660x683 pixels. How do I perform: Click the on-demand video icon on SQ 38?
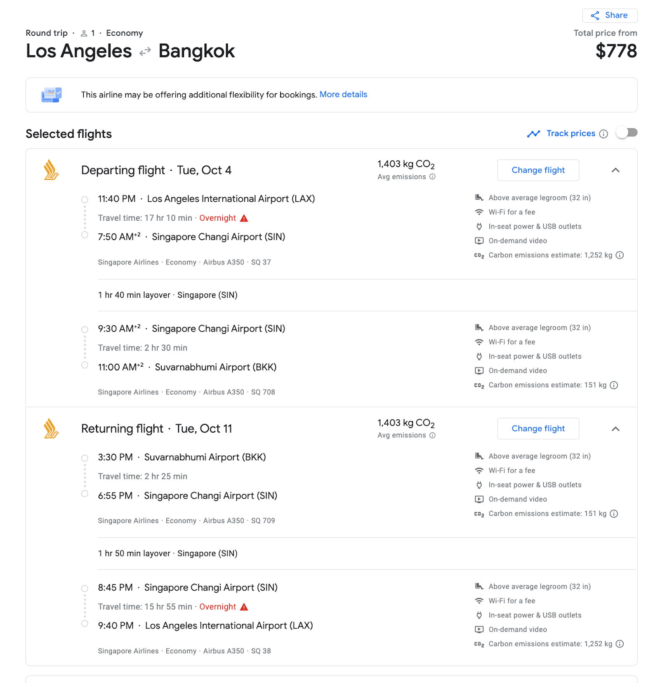click(479, 629)
